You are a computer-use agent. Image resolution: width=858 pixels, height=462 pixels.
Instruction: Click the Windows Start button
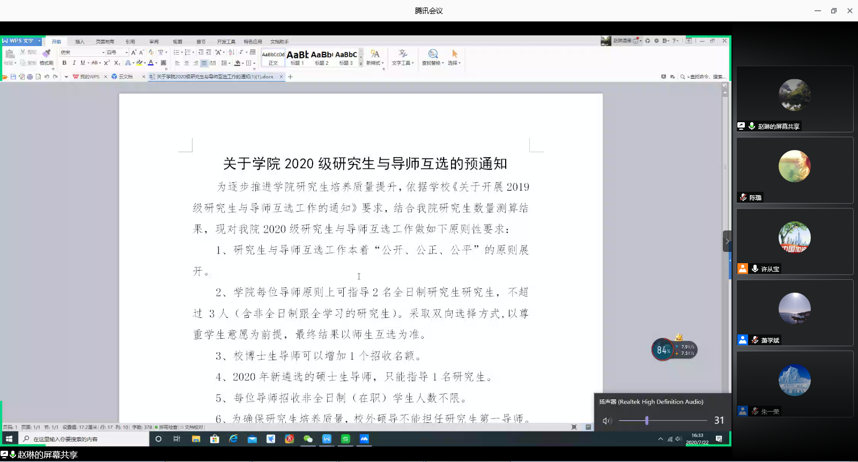9,438
